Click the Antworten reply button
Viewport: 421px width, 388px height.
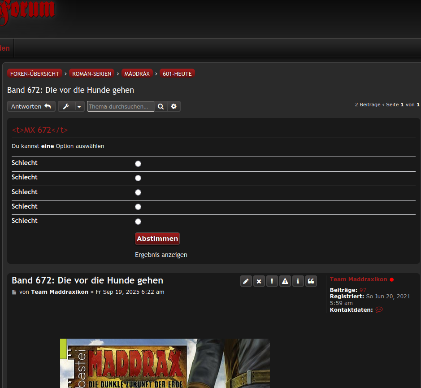(31, 106)
